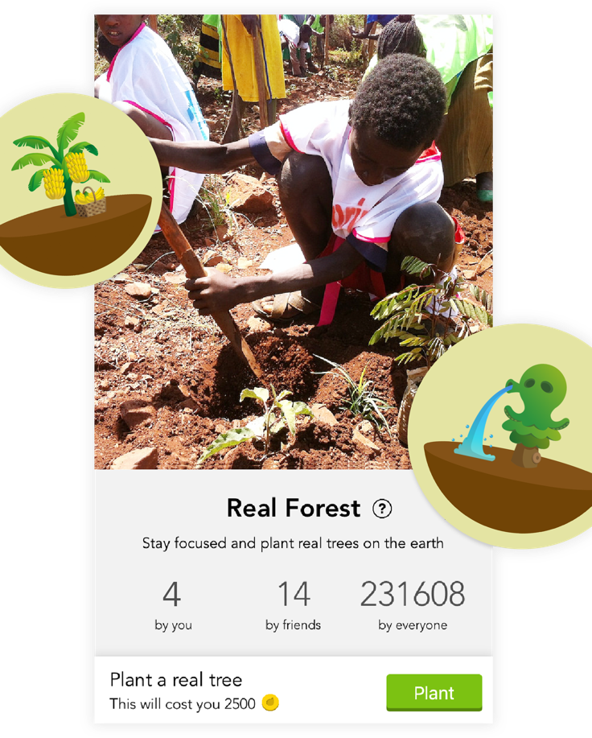Click the yellow banana bunch
Screen dimensions: 592x738
[x=77, y=167]
